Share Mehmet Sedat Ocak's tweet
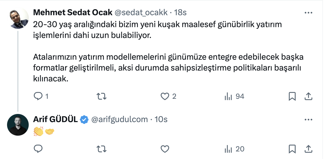The width and height of the screenshot is (324, 159). tap(308, 96)
